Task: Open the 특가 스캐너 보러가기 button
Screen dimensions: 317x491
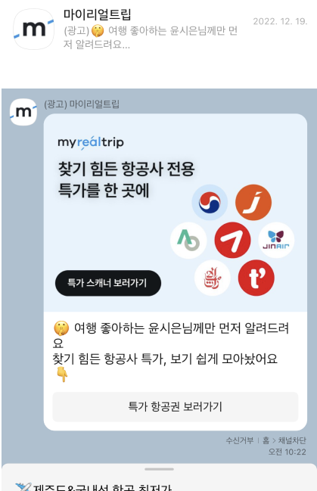Action: point(108,283)
